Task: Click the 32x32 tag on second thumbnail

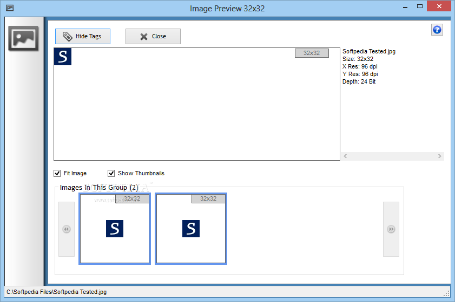Action: (208, 198)
